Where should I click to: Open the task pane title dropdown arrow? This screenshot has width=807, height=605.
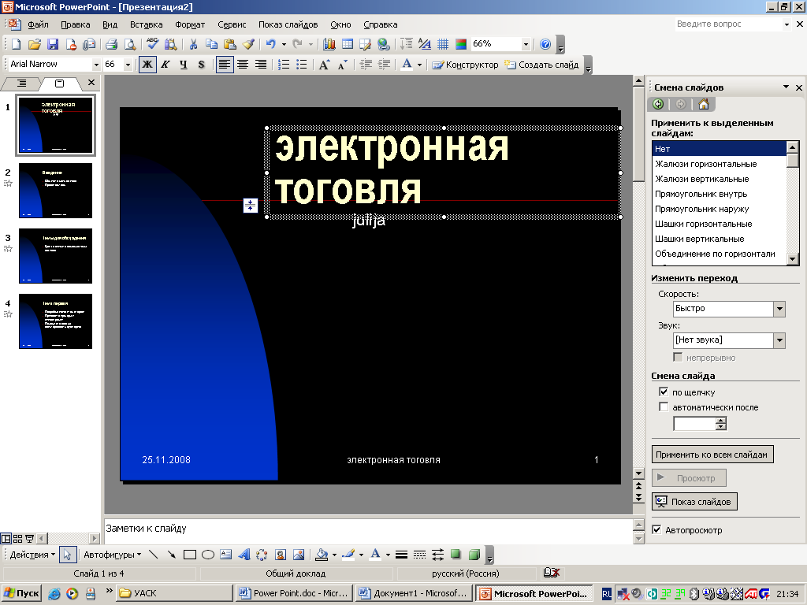point(786,87)
